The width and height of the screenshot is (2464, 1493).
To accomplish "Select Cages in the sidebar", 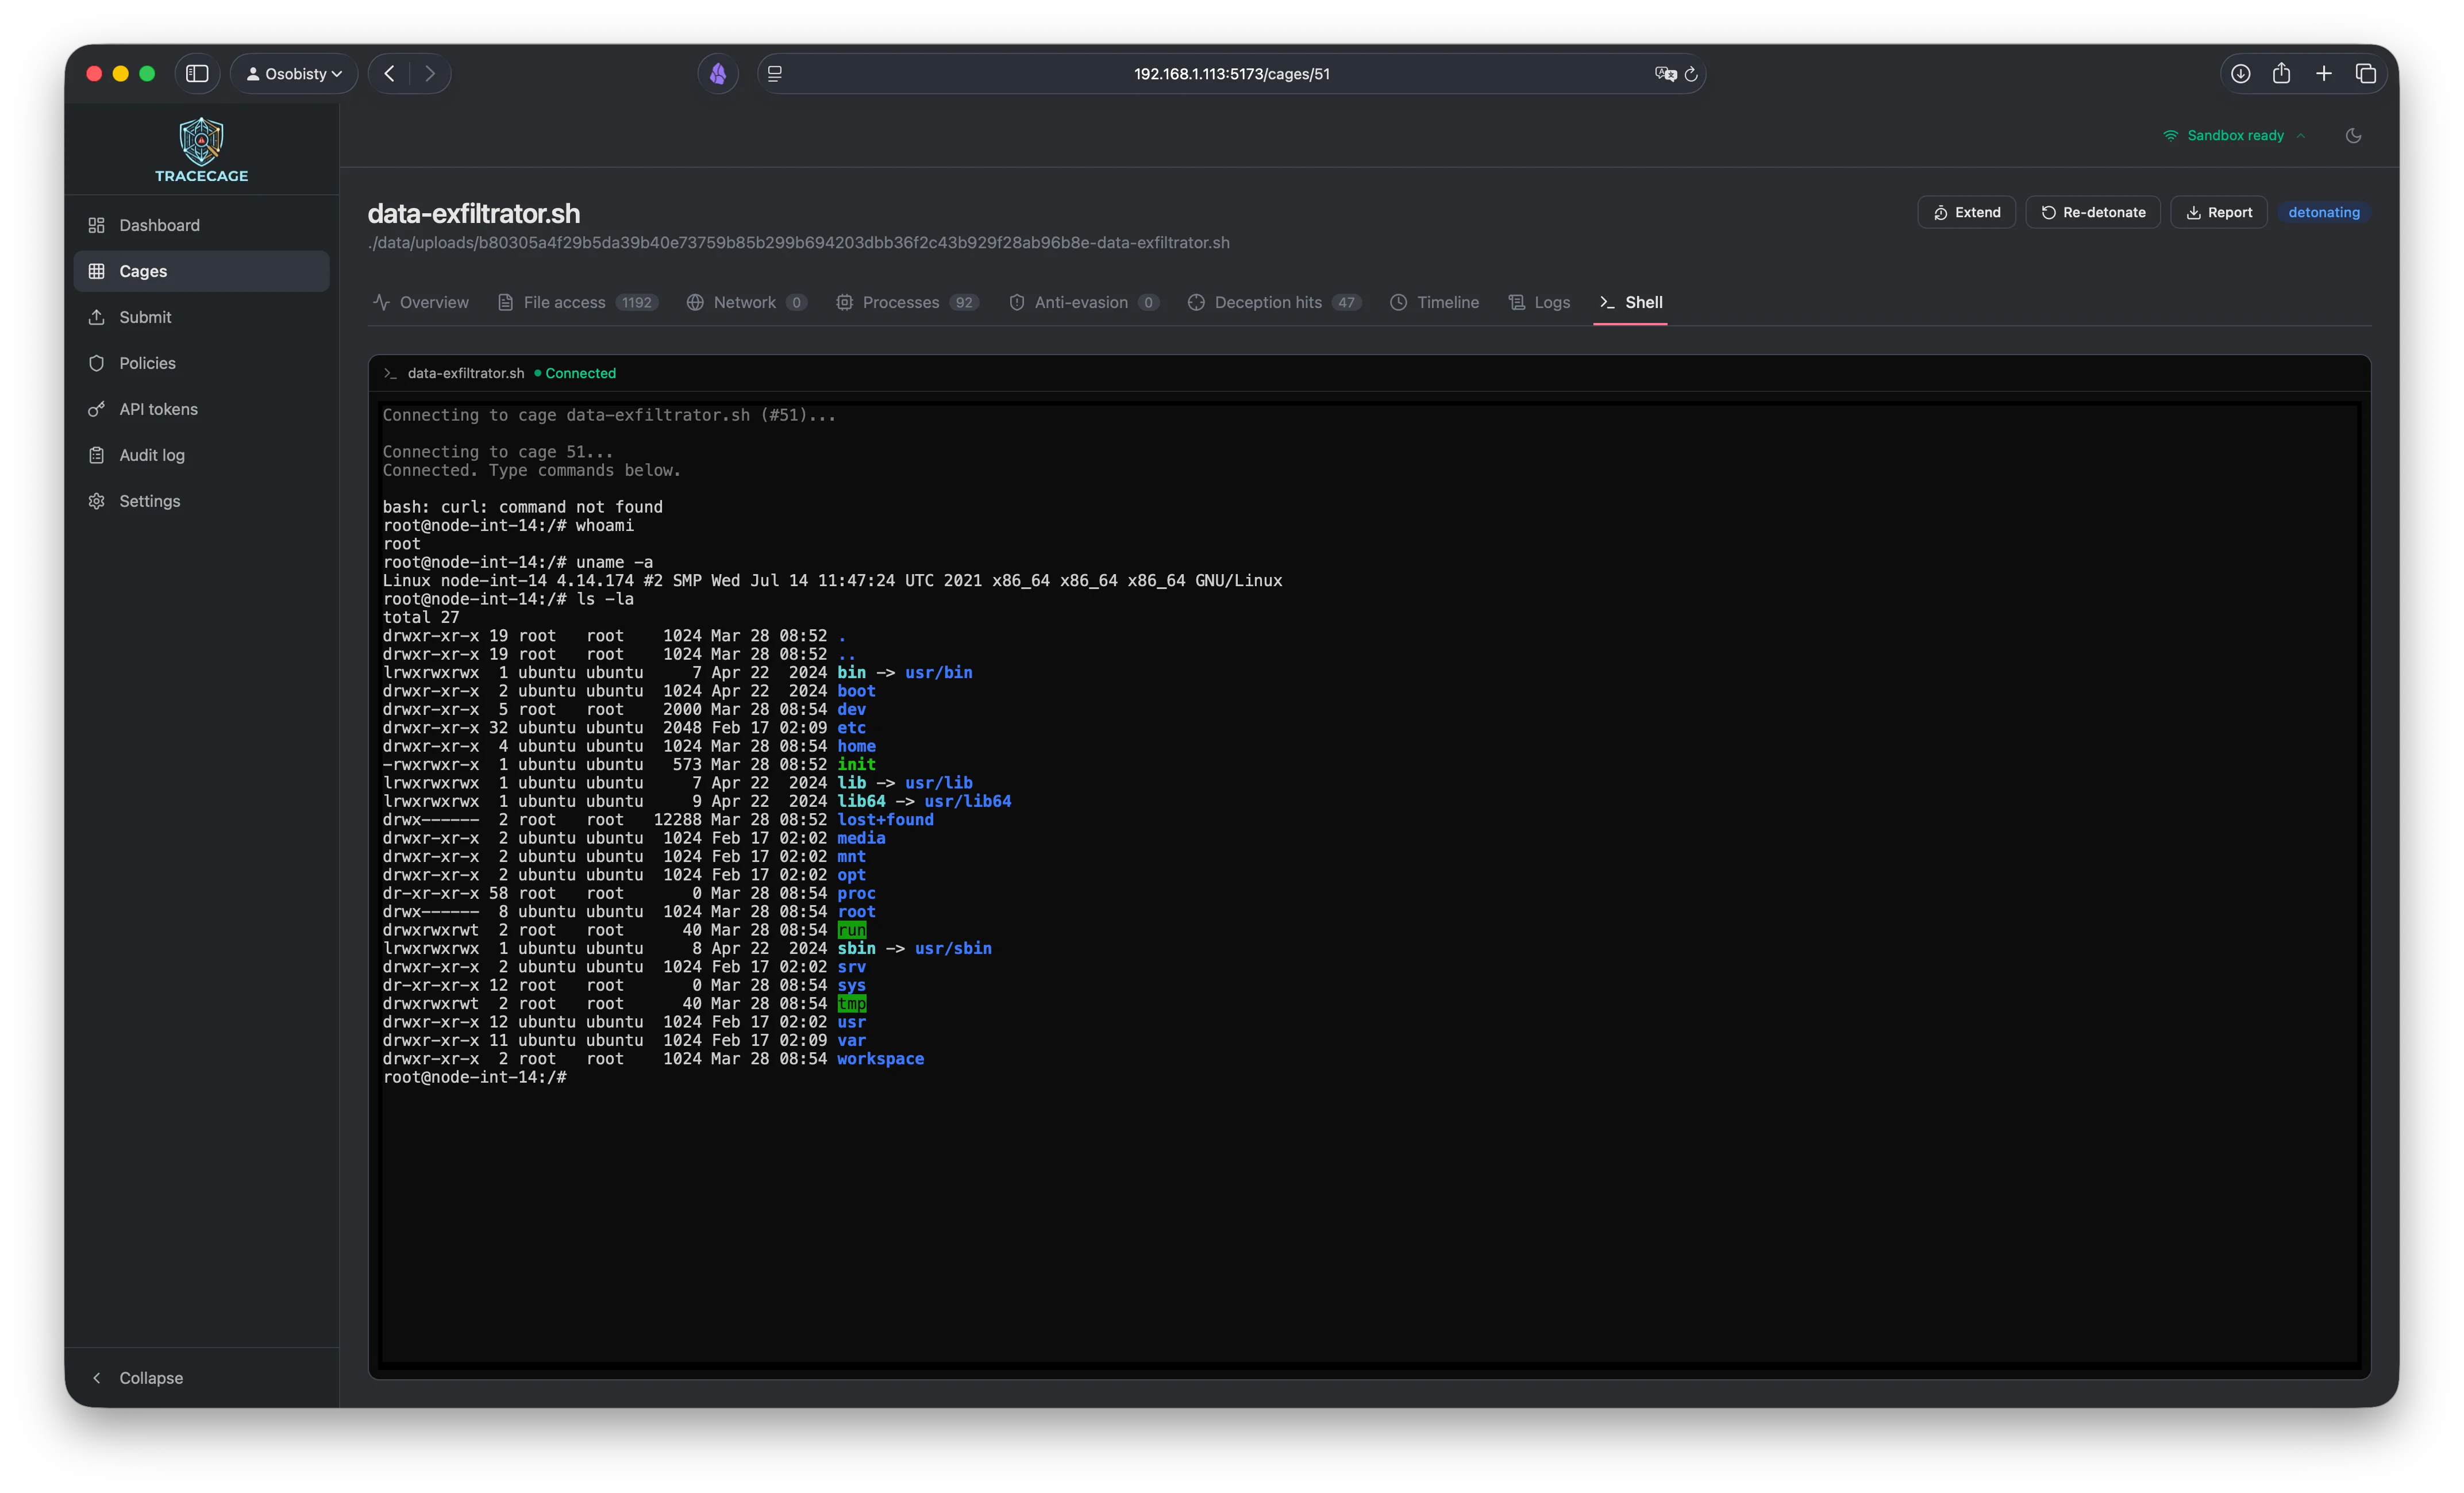I will (142, 271).
